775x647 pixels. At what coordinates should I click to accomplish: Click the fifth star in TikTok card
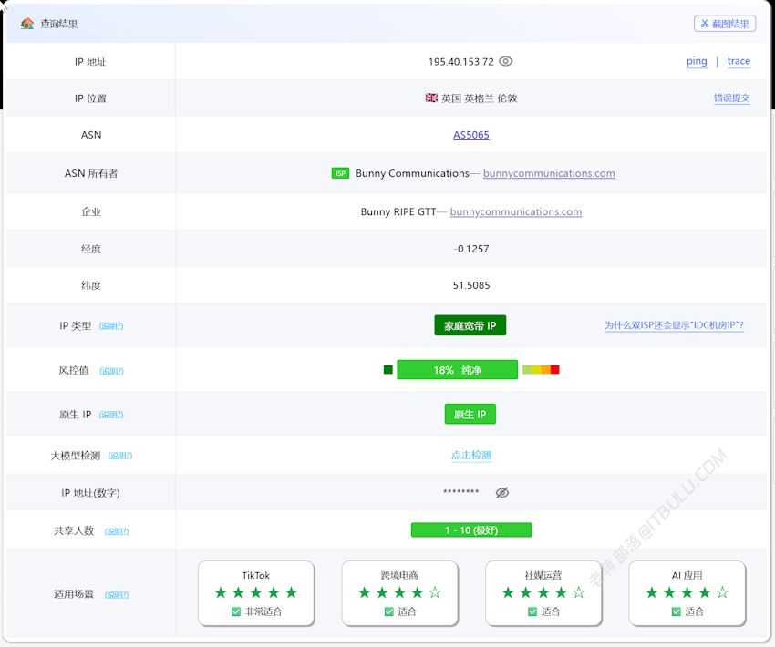coord(292,592)
